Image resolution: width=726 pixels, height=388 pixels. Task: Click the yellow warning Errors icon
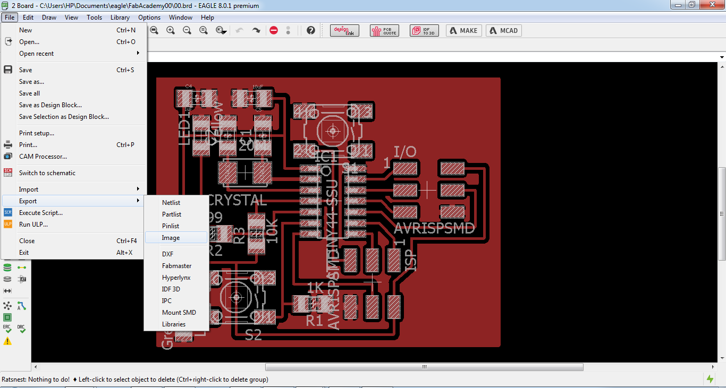[x=7, y=341]
